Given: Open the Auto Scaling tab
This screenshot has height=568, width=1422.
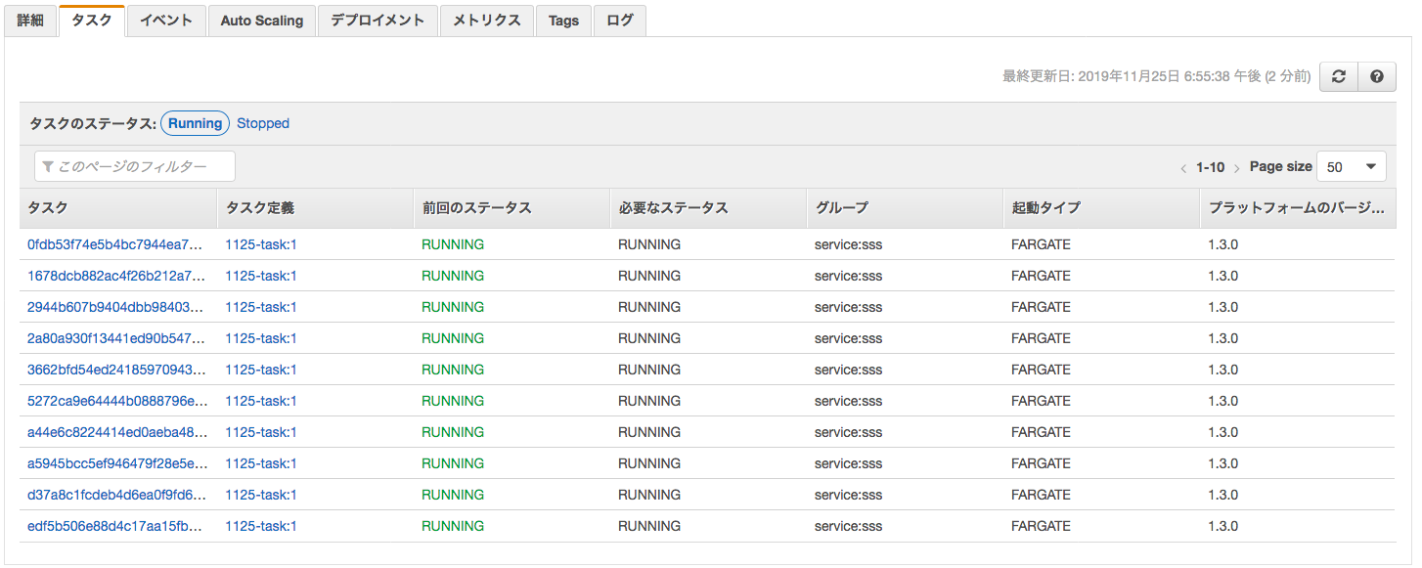Looking at the screenshot, I should pos(262,21).
